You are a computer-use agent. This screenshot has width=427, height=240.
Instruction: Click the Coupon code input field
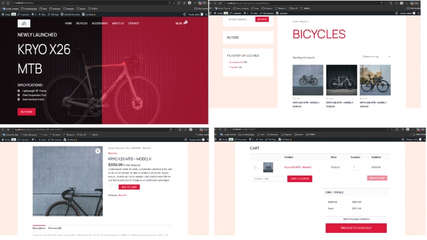270,179
